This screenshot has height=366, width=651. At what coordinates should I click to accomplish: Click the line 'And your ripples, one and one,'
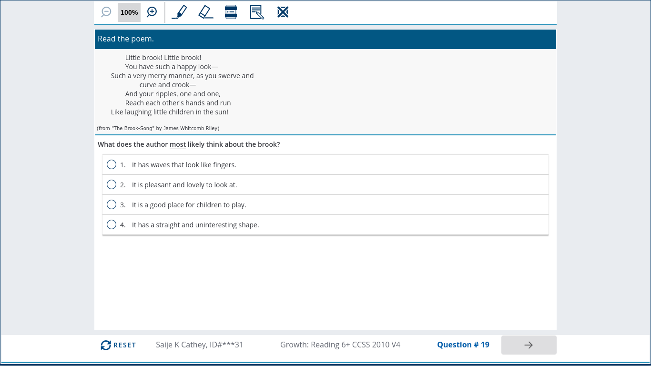point(173,94)
